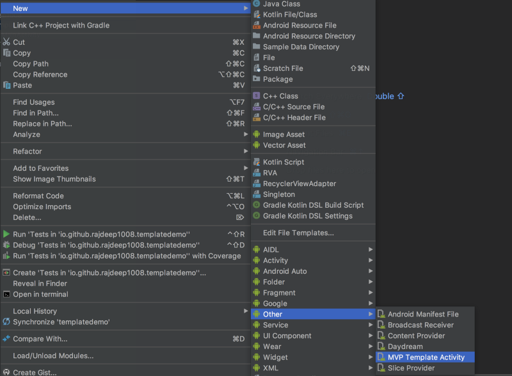Open the UI Component submenu

pos(314,336)
